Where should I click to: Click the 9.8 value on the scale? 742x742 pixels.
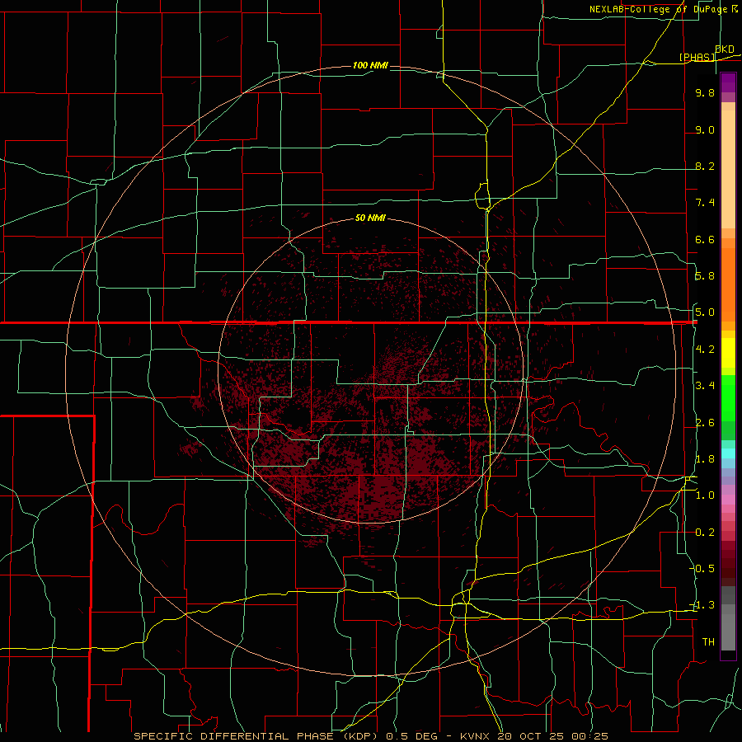705,92
